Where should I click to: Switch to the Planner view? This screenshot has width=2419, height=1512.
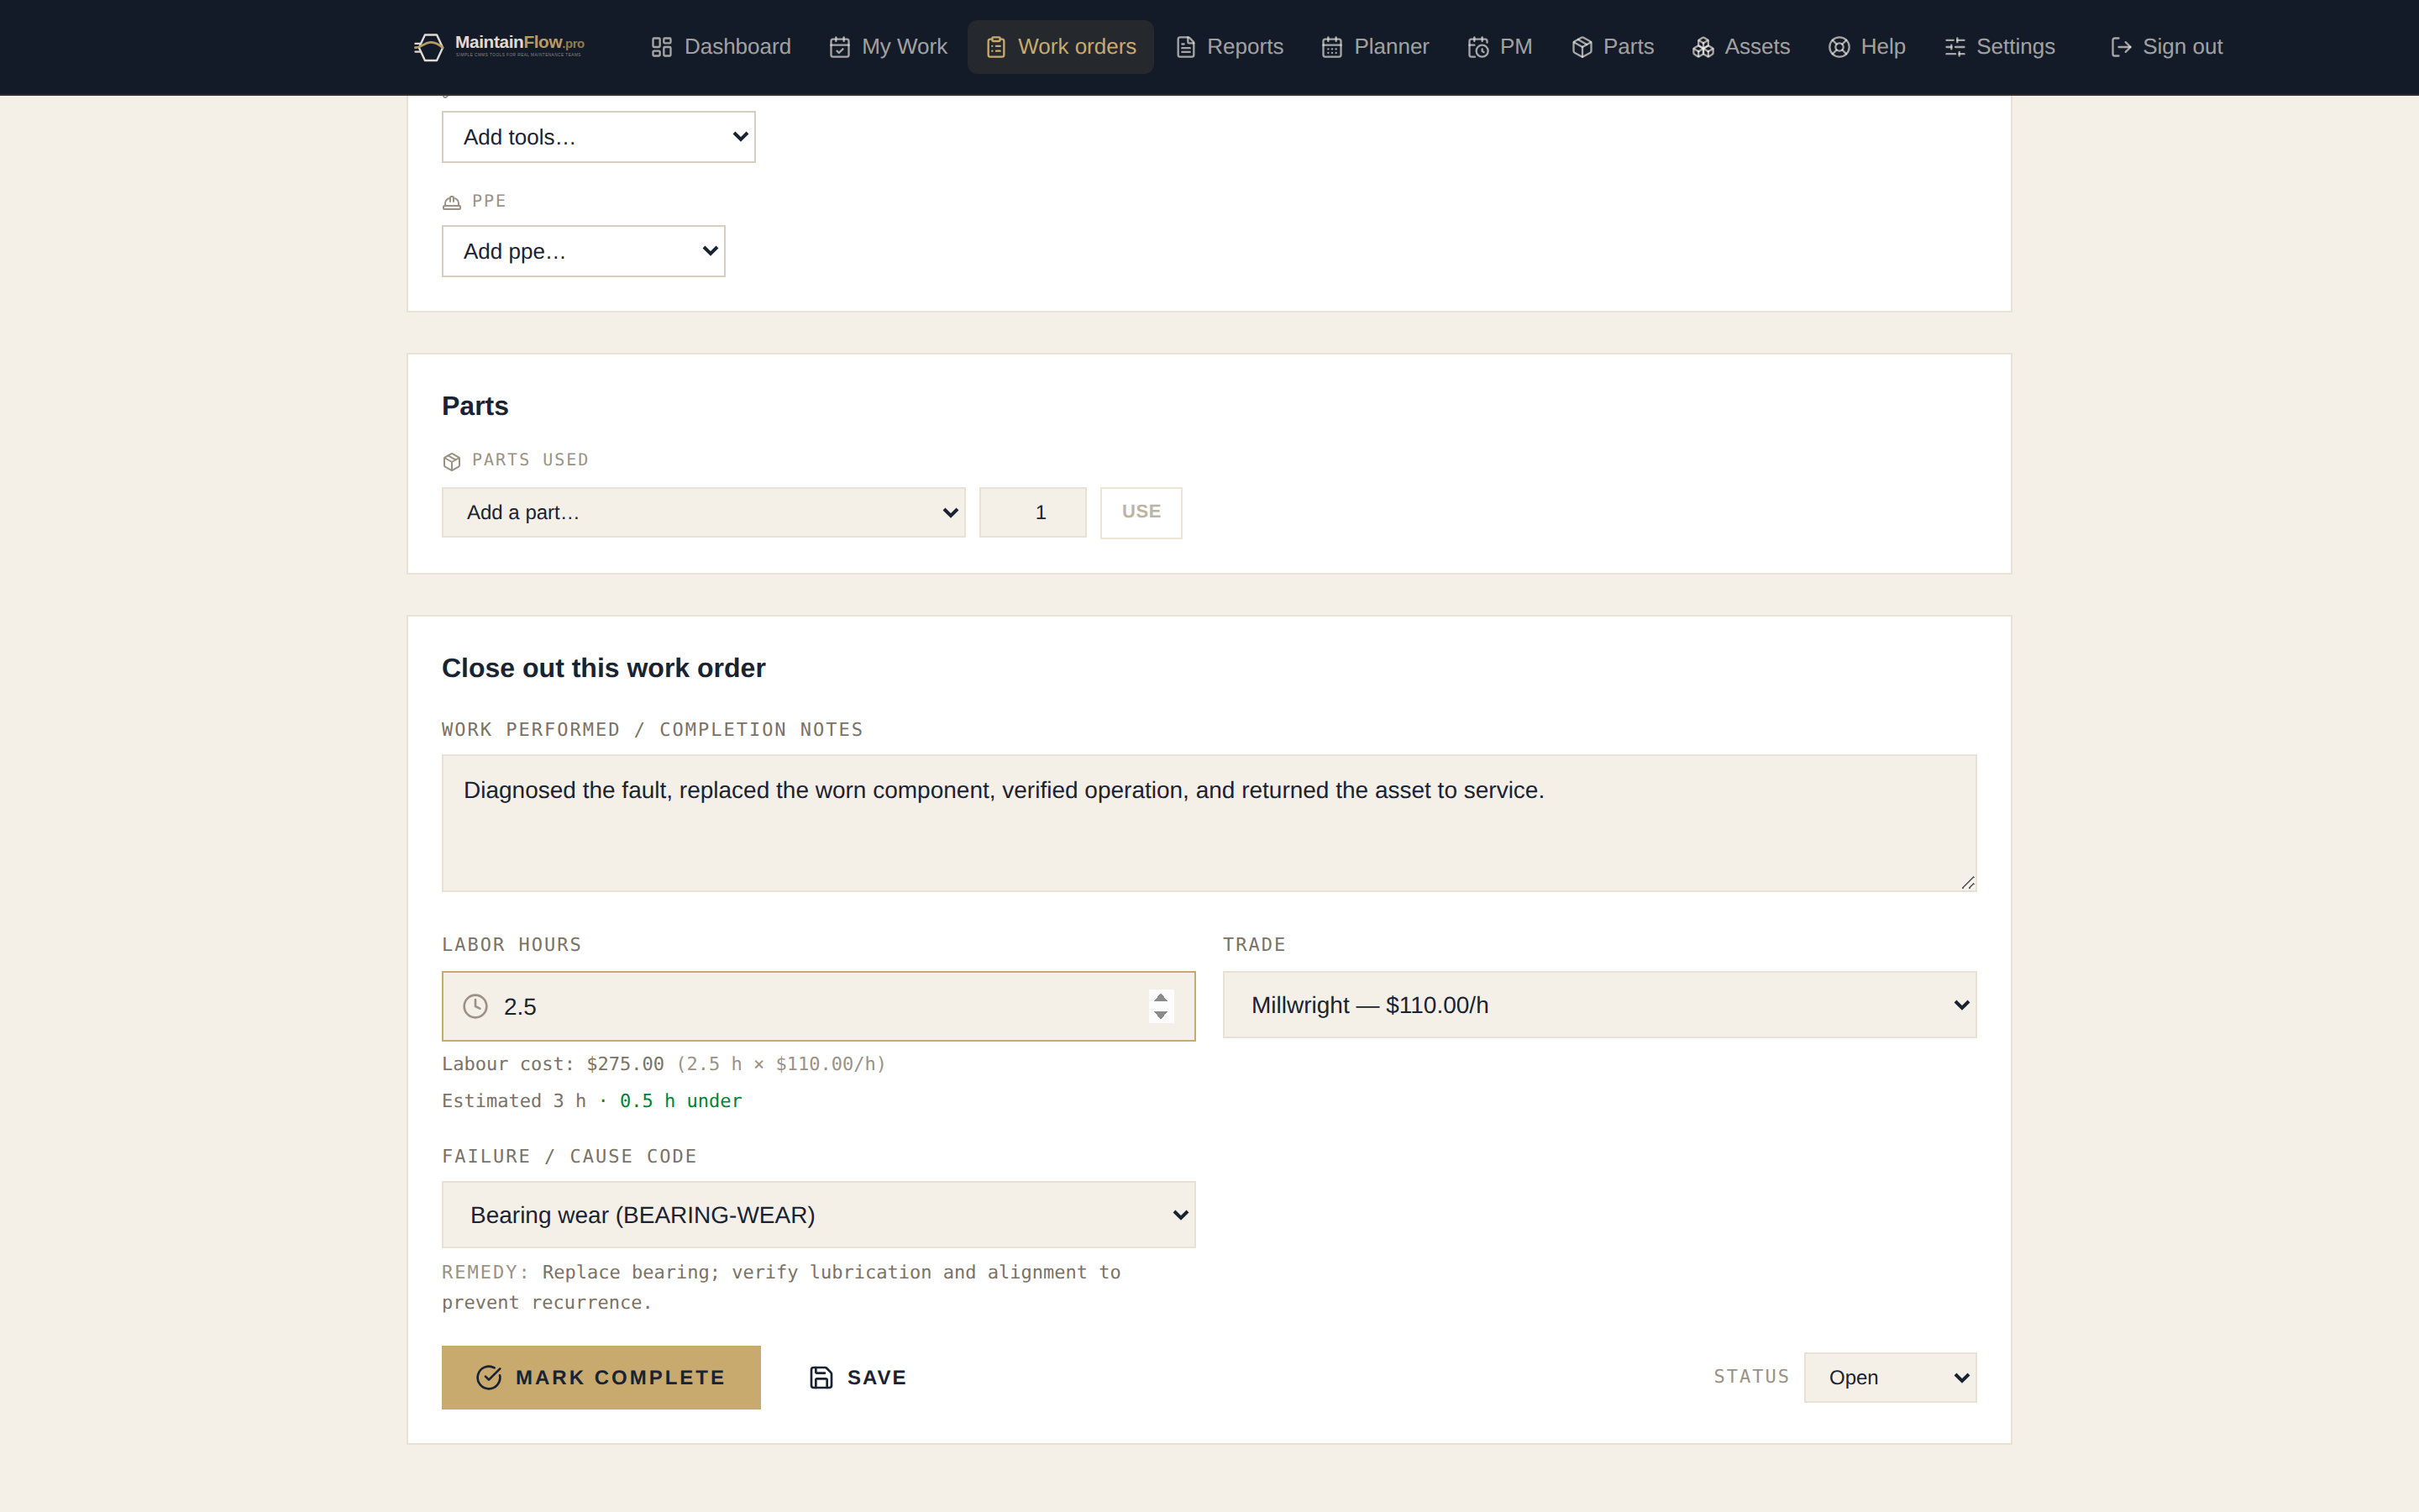(x=1376, y=47)
